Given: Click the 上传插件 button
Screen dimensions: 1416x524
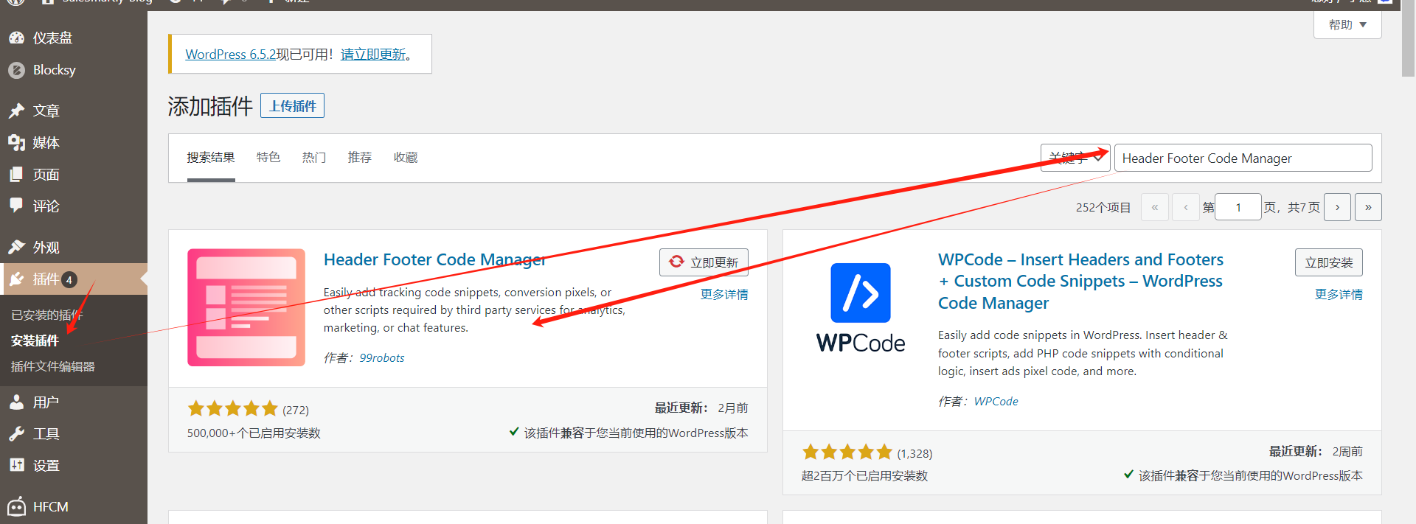Looking at the screenshot, I should [292, 105].
